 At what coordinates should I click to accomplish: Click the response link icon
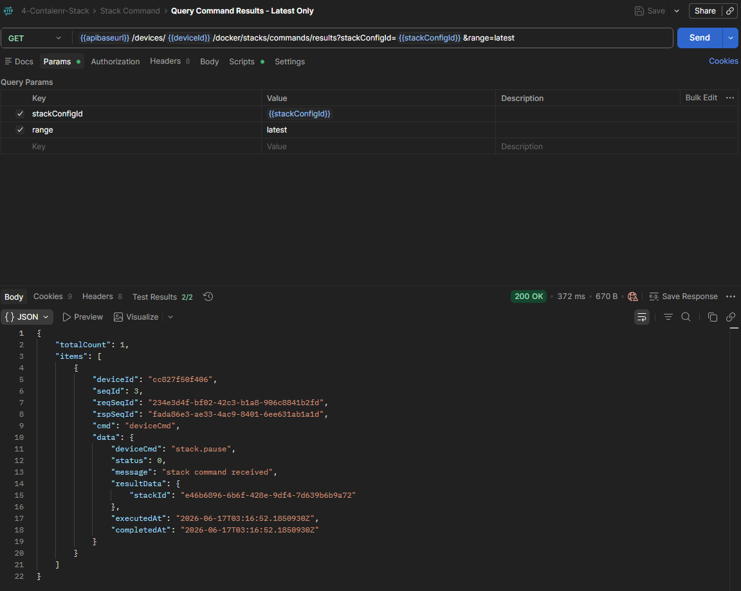731,317
